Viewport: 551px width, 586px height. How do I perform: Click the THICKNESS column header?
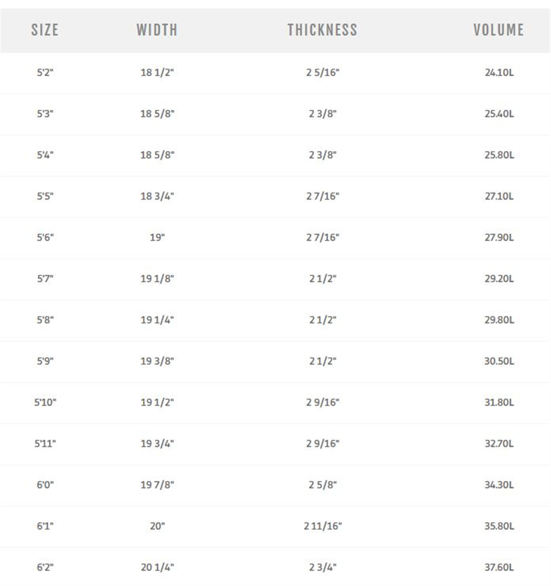point(322,30)
